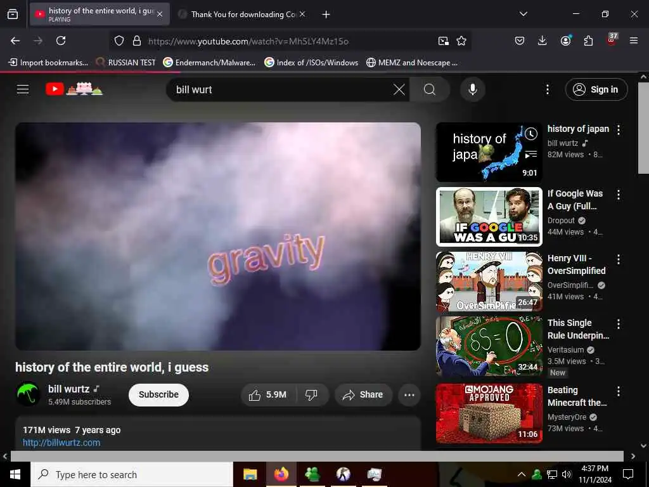Open Firefox account icon
This screenshot has width=649, height=487.
tap(565, 41)
